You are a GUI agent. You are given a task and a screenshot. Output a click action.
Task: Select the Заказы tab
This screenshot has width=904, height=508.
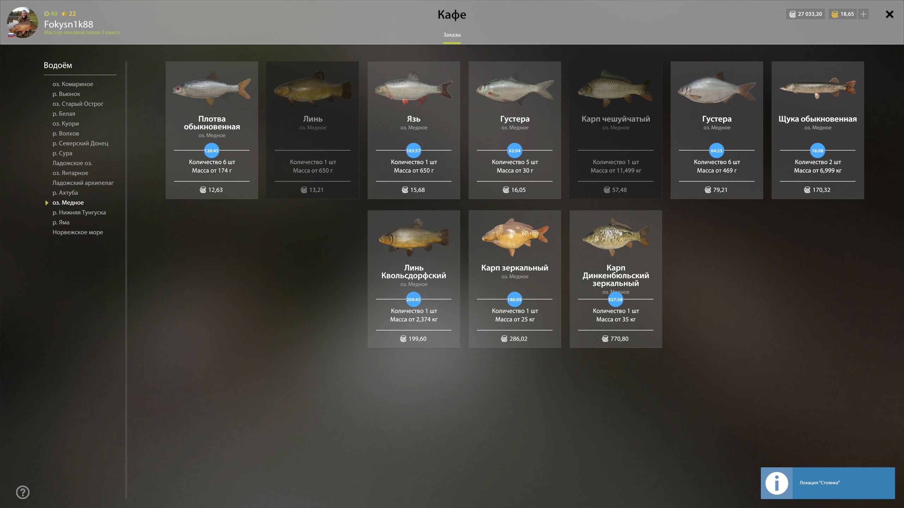(452, 35)
